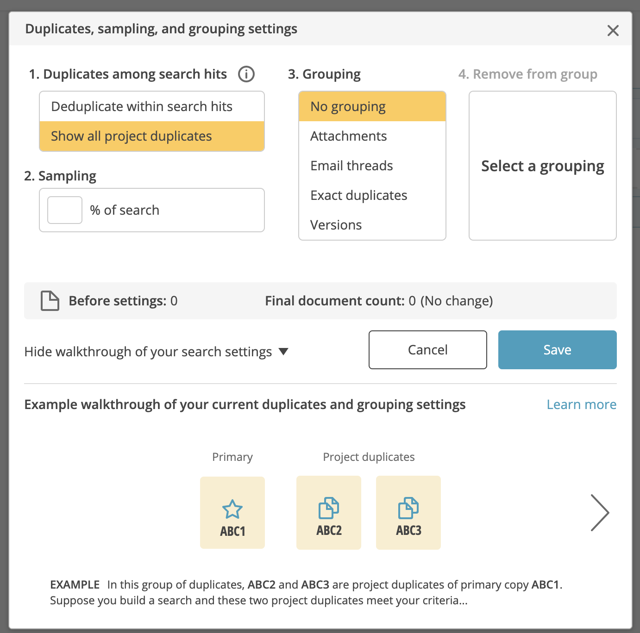The image size is (640, 633).
Task: Click the duplicate-pages icon on ABC2
Action: tap(329, 508)
